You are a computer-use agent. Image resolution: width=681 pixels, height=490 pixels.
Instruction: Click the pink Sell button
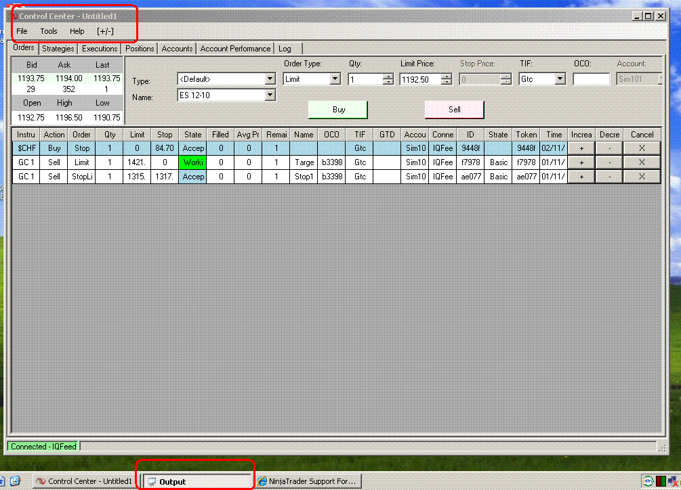coord(454,110)
